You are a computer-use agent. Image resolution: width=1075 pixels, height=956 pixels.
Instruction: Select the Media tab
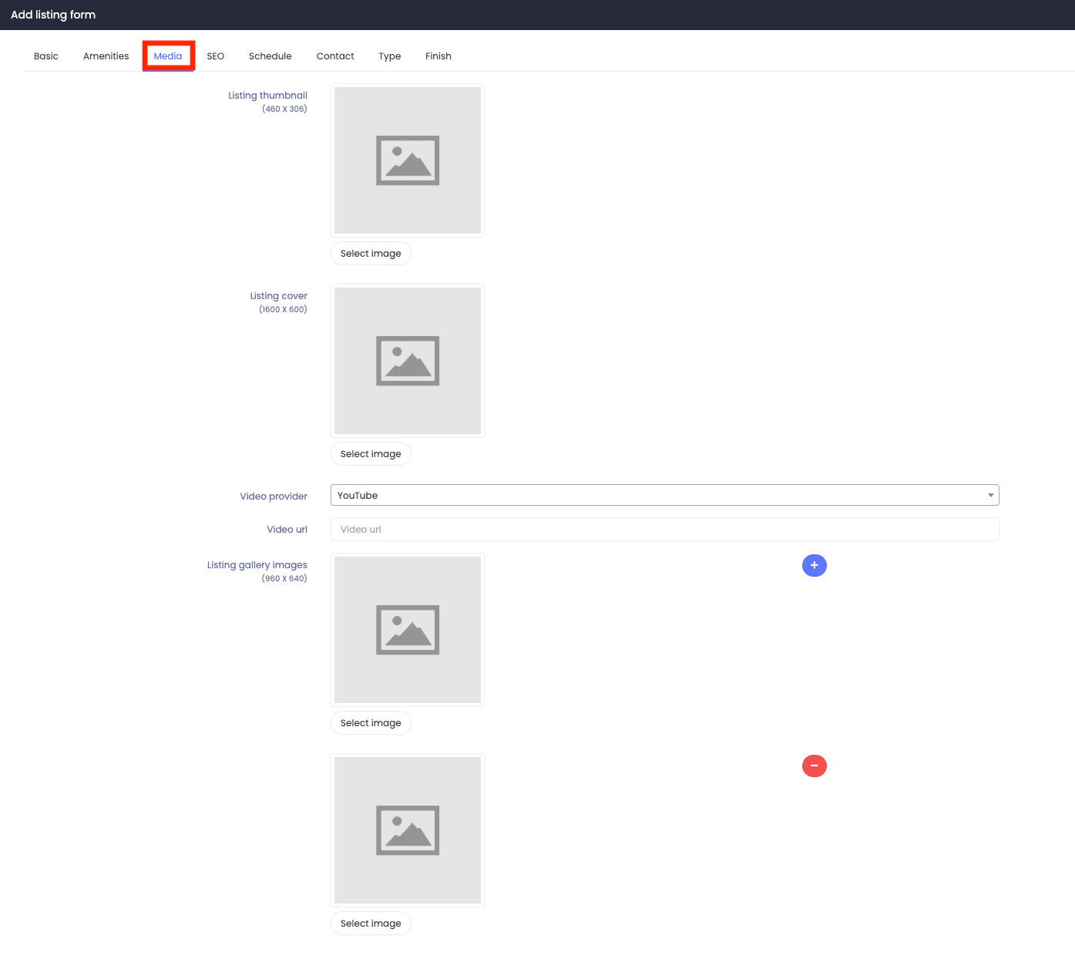[x=168, y=56]
